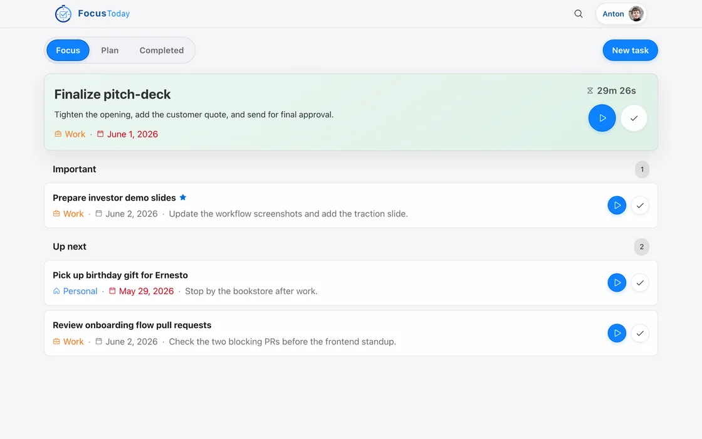This screenshot has width=702, height=439.
Task: Click 'Update the workflow screenshots' description
Action: coord(288,214)
